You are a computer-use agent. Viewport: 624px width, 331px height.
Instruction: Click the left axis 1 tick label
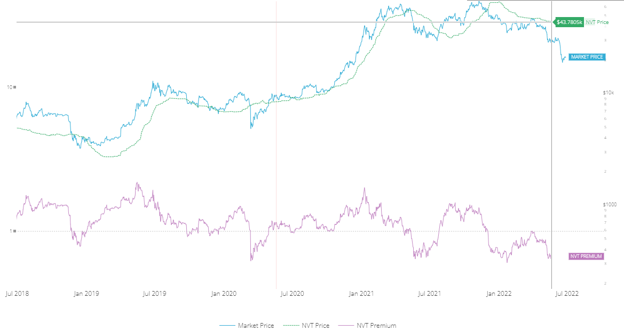coord(11,231)
